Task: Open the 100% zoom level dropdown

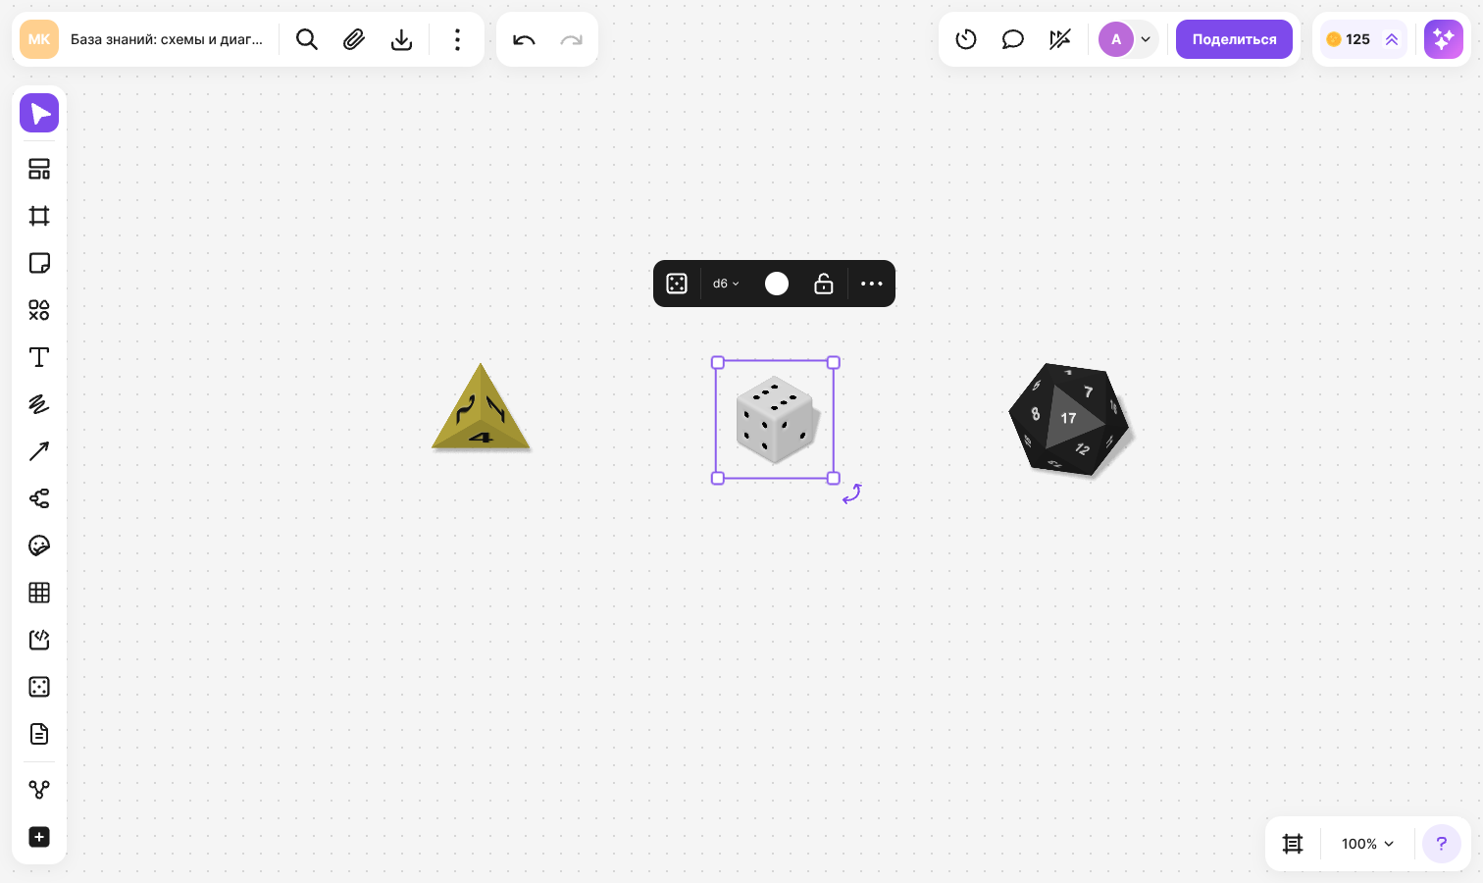Action: [1367, 844]
